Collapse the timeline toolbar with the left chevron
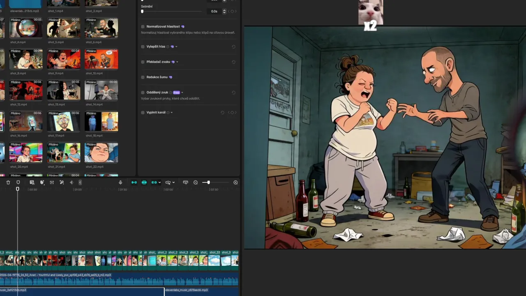Screen dimensions: 526x296 point(80,183)
